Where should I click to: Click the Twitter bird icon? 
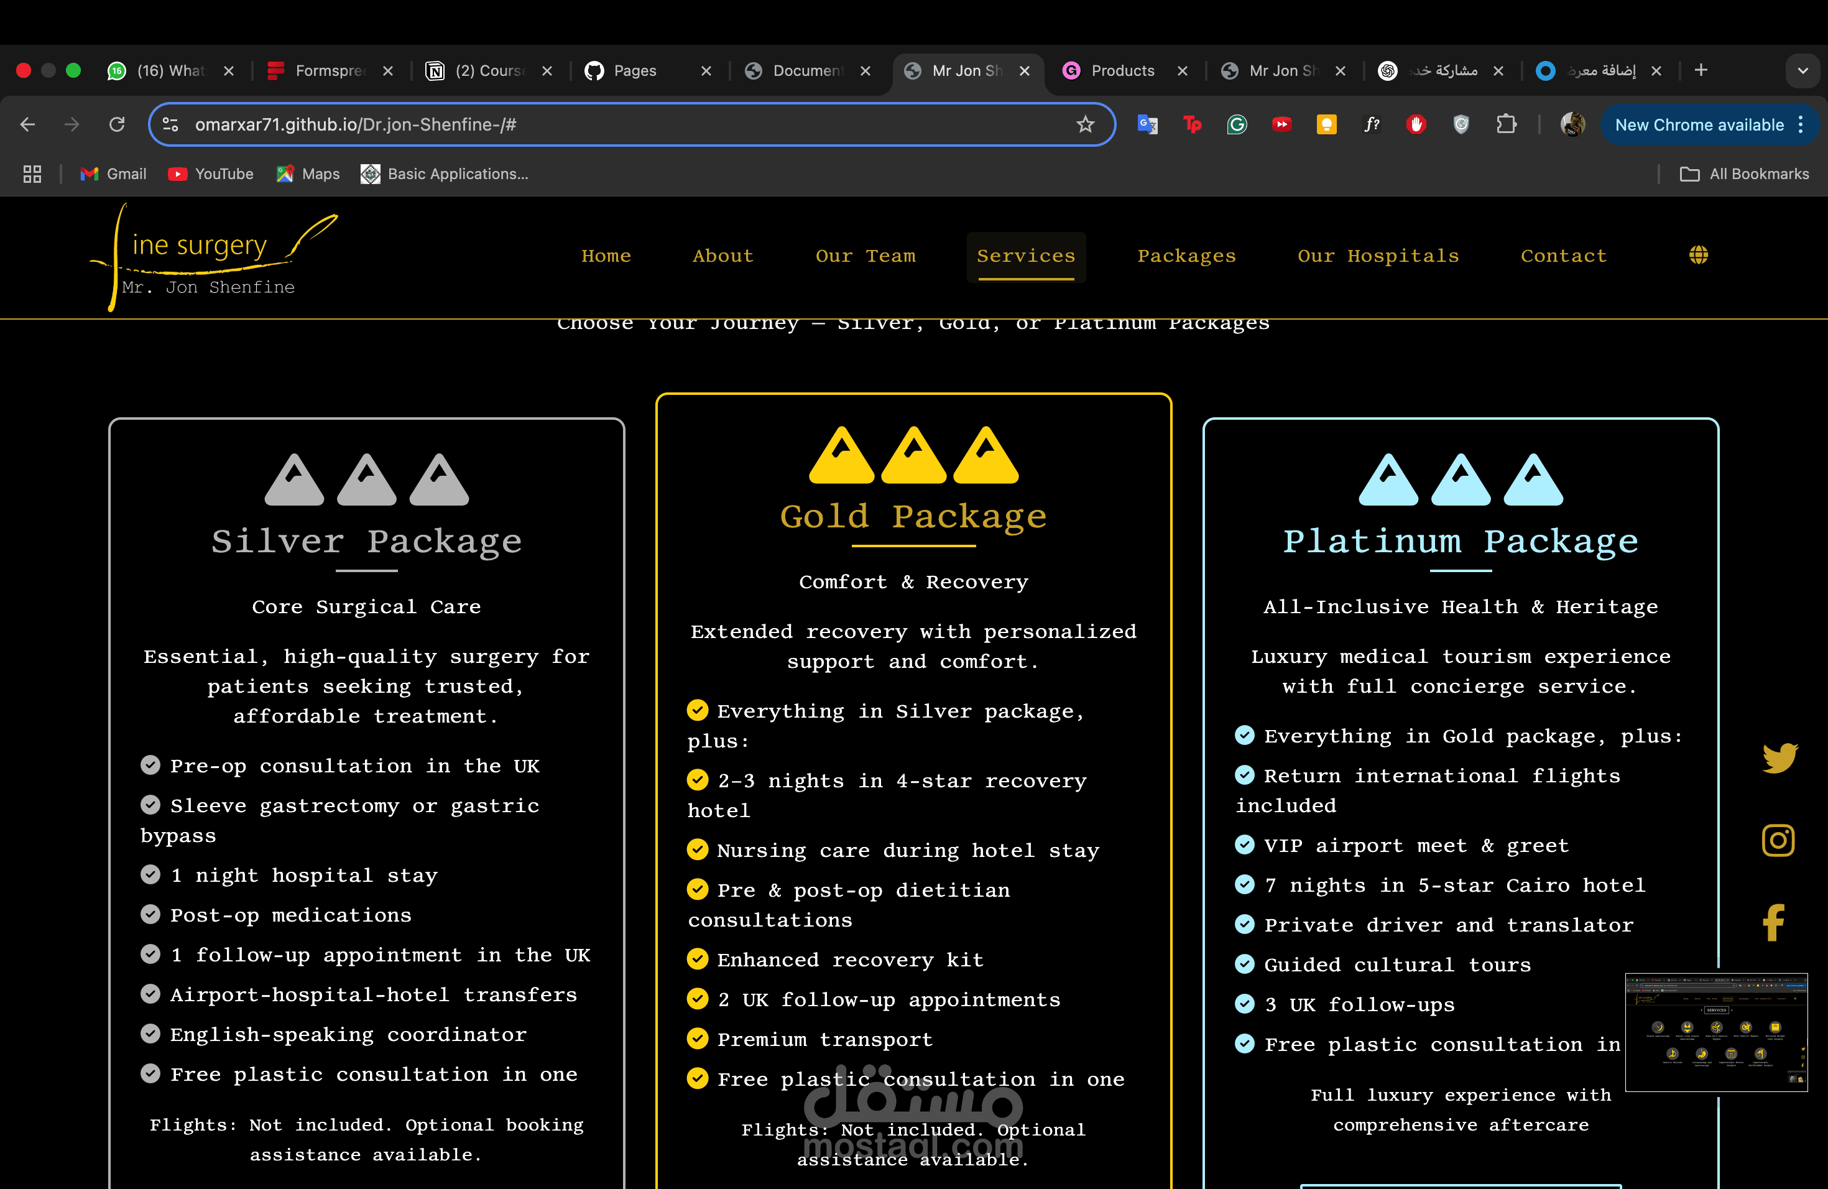point(1779,757)
